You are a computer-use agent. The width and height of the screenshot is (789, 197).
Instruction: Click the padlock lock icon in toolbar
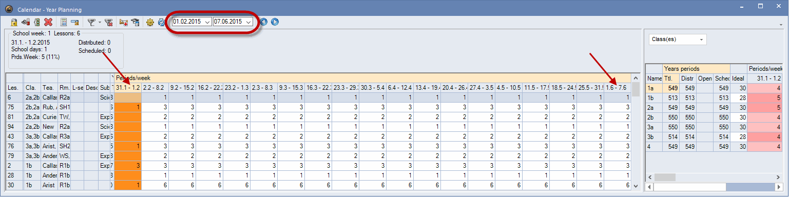(x=15, y=22)
